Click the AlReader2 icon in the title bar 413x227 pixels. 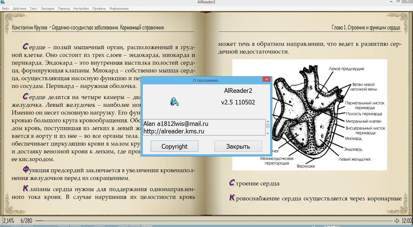click(3, 2)
